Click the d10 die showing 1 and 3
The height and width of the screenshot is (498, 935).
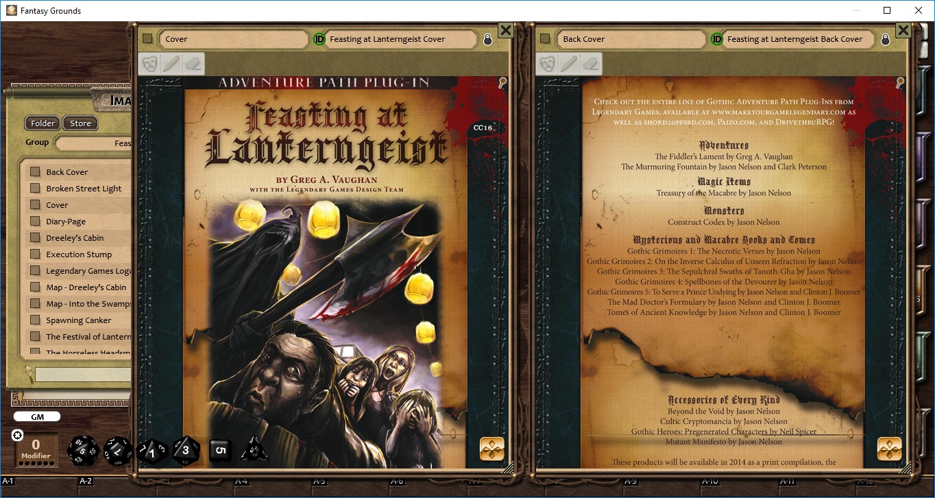(151, 451)
